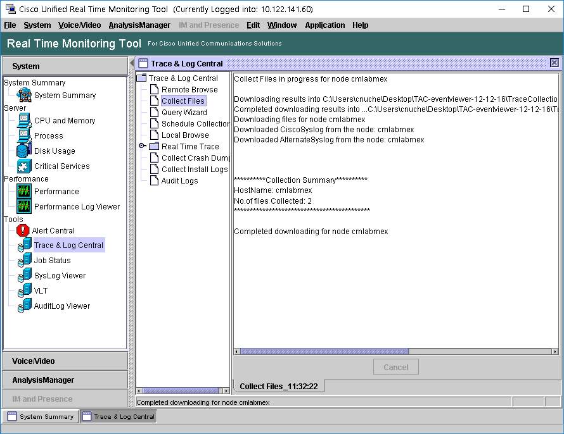Open the System menu
This screenshot has width=564, height=434.
coord(37,25)
